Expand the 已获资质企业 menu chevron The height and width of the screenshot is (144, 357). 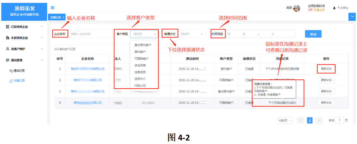point(42,26)
